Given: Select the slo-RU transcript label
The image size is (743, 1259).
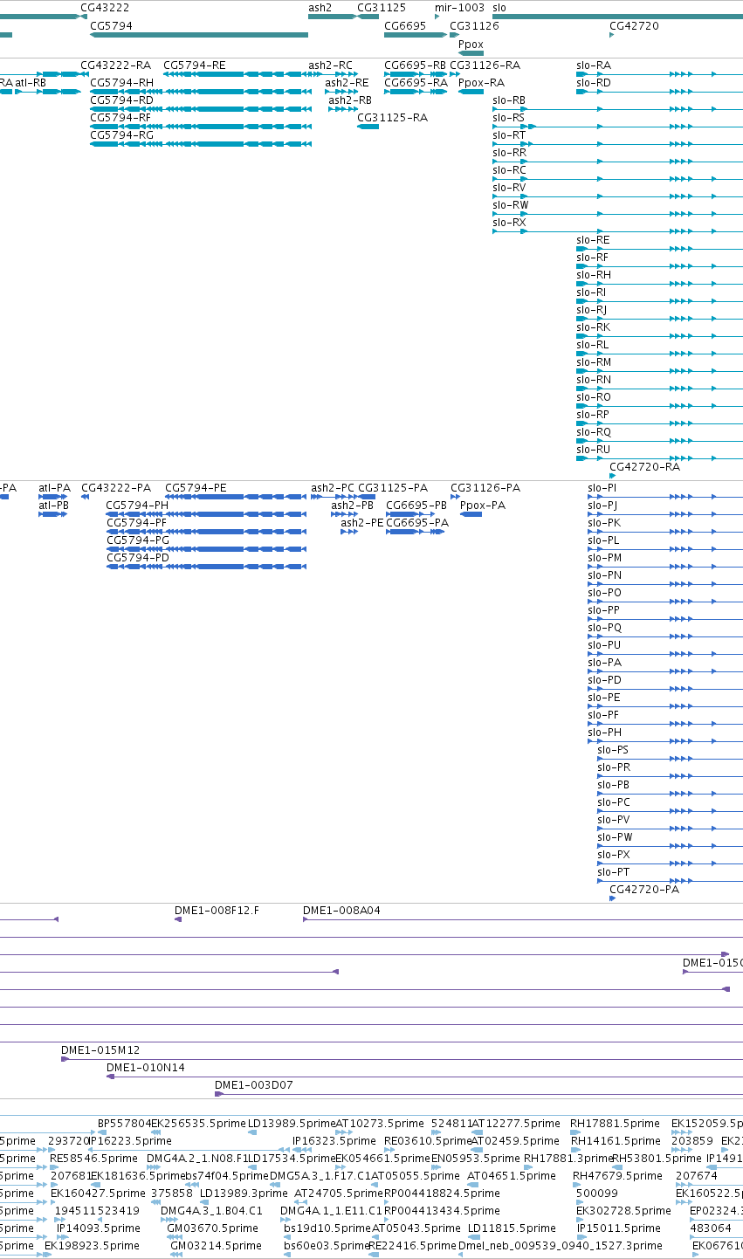Looking at the screenshot, I should pyautogui.click(x=594, y=450).
